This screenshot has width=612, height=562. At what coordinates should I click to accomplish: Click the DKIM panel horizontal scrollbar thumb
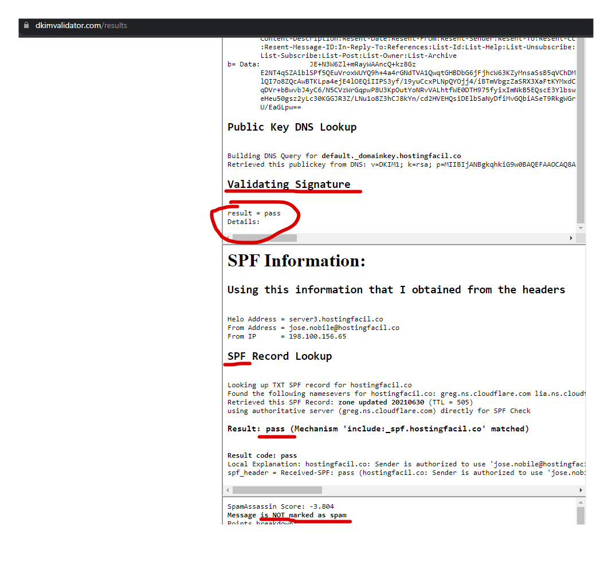(x=264, y=238)
